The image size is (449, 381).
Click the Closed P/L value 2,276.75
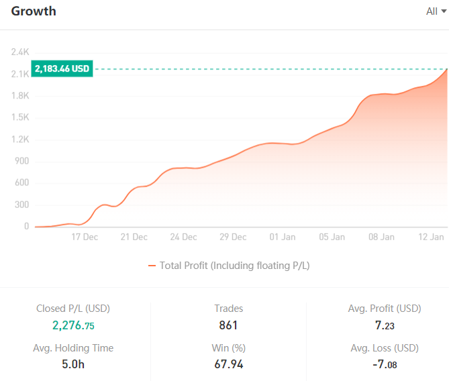point(73,325)
